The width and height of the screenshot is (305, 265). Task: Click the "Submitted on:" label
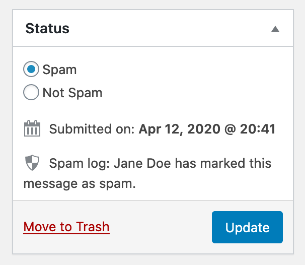[92, 129]
